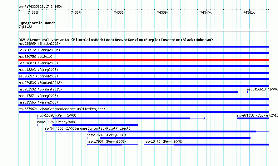Click the 74341k ruler tick label
Screen dimensions: 278x166
(x=249, y=12)
